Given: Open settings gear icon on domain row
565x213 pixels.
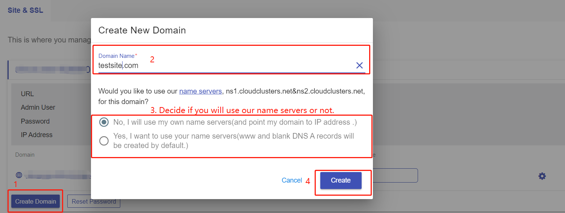Looking at the screenshot, I should (x=542, y=176).
